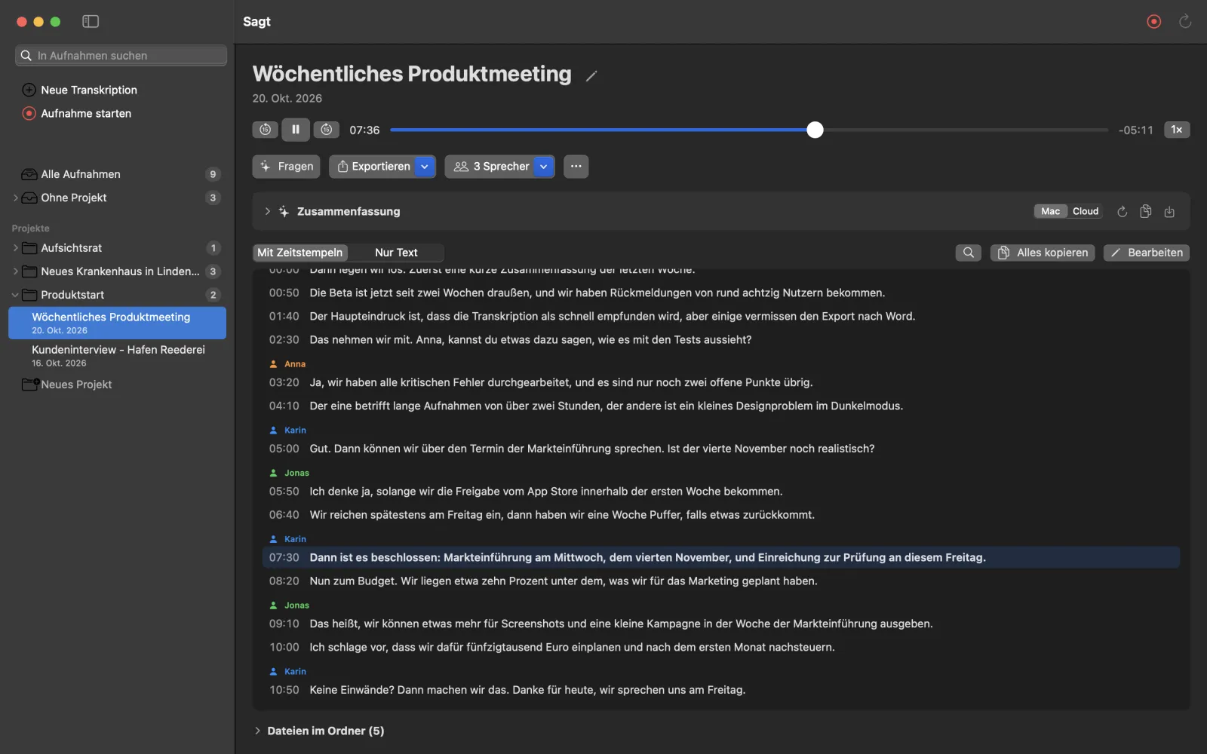Open the 3 Sprecher dropdown arrow
The height and width of the screenshot is (754, 1207).
point(544,167)
